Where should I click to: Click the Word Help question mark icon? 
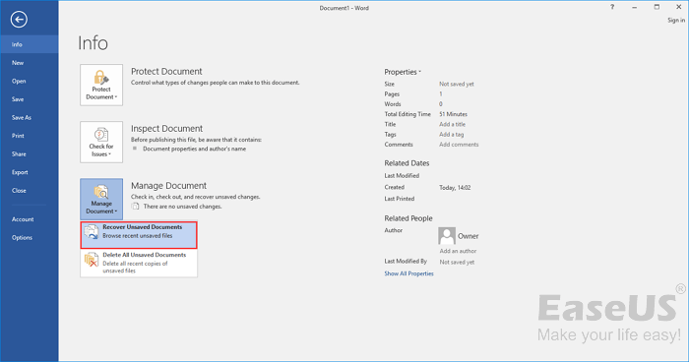tap(612, 7)
